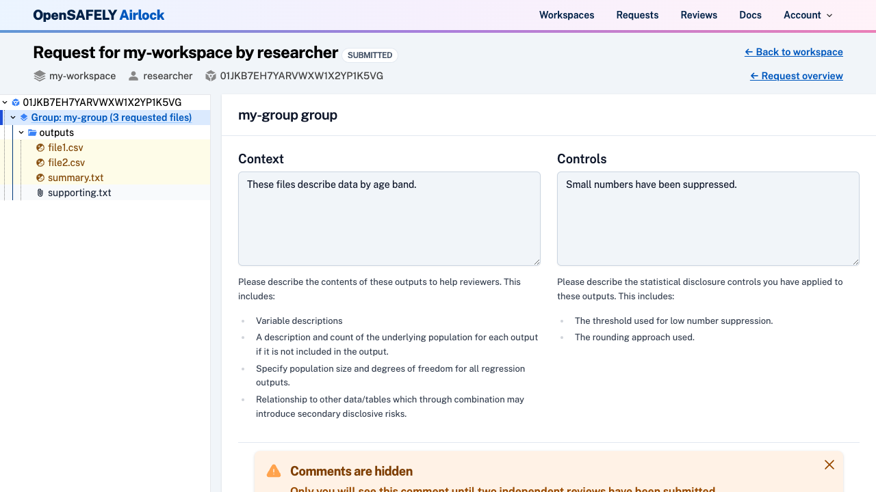Click the cube icon beside the request ID in header
The image size is (876, 492).
coord(211,76)
